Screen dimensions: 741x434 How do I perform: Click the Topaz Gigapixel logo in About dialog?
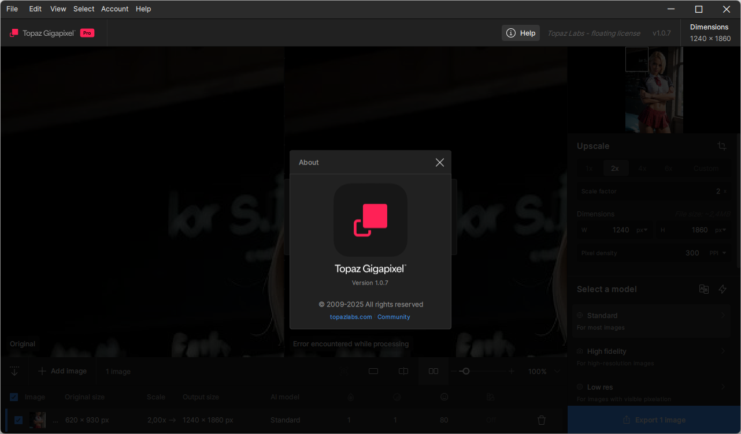[x=370, y=220]
